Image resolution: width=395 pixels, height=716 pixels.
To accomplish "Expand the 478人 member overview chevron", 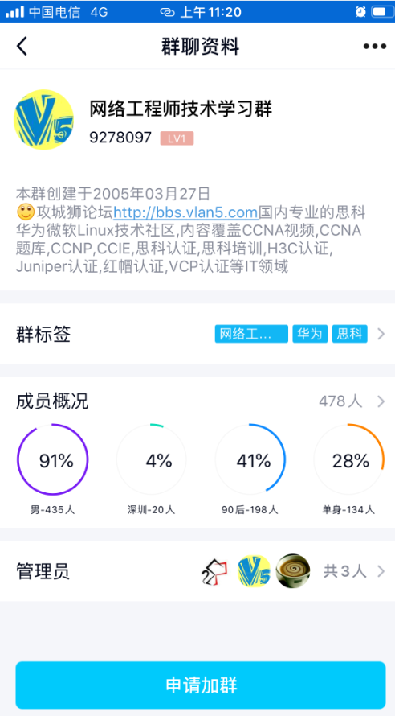I will (381, 401).
